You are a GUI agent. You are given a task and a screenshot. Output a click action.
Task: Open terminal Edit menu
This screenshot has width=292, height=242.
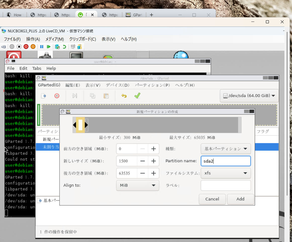(x=23, y=68)
